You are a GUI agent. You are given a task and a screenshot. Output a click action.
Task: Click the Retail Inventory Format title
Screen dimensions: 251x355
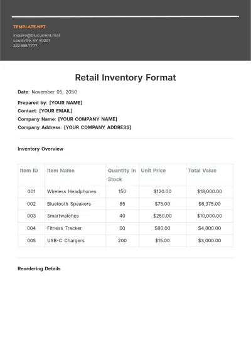(x=125, y=78)
